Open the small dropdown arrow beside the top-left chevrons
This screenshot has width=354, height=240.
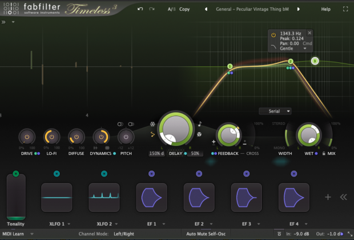[x=13, y=22]
